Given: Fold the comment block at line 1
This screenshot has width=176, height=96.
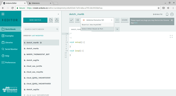Looking at the screenshot, I should coord(68,34).
